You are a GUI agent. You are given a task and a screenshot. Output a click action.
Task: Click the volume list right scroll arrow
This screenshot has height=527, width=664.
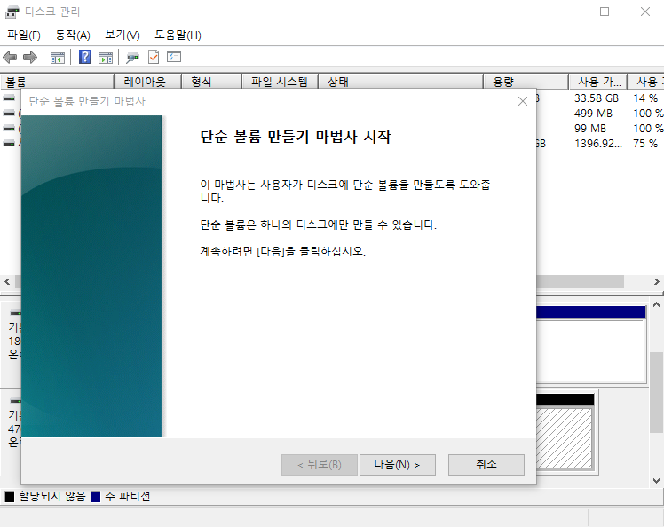click(x=656, y=281)
